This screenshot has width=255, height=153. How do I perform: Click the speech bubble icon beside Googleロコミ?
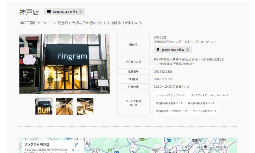click(49, 12)
